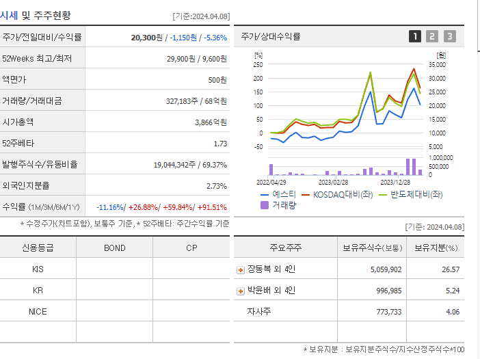480x359 pixels.
Task: Click the 자사주 shareholder name
Action: (x=259, y=311)
